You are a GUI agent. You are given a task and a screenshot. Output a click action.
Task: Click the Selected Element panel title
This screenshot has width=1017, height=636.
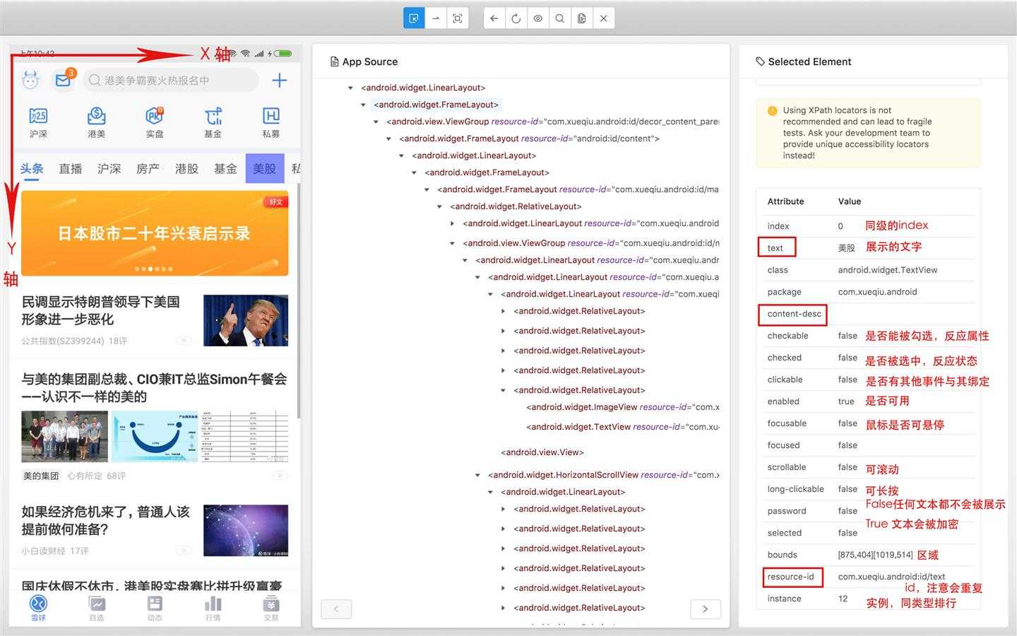(x=809, y=61)
